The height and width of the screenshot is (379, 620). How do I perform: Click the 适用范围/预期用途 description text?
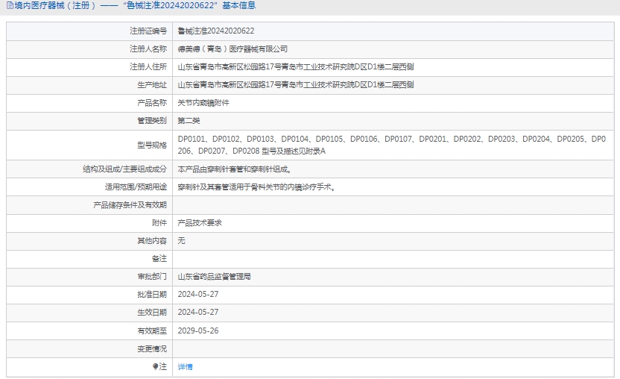256,187
